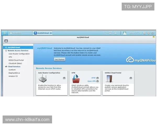
Task: Select Remote Access Services sidebar heading
Action: [18, 51]
